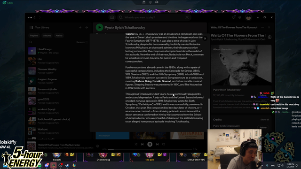Filter library by Playlists
This screenshot has height=169, width=301.
coord(34,36)
